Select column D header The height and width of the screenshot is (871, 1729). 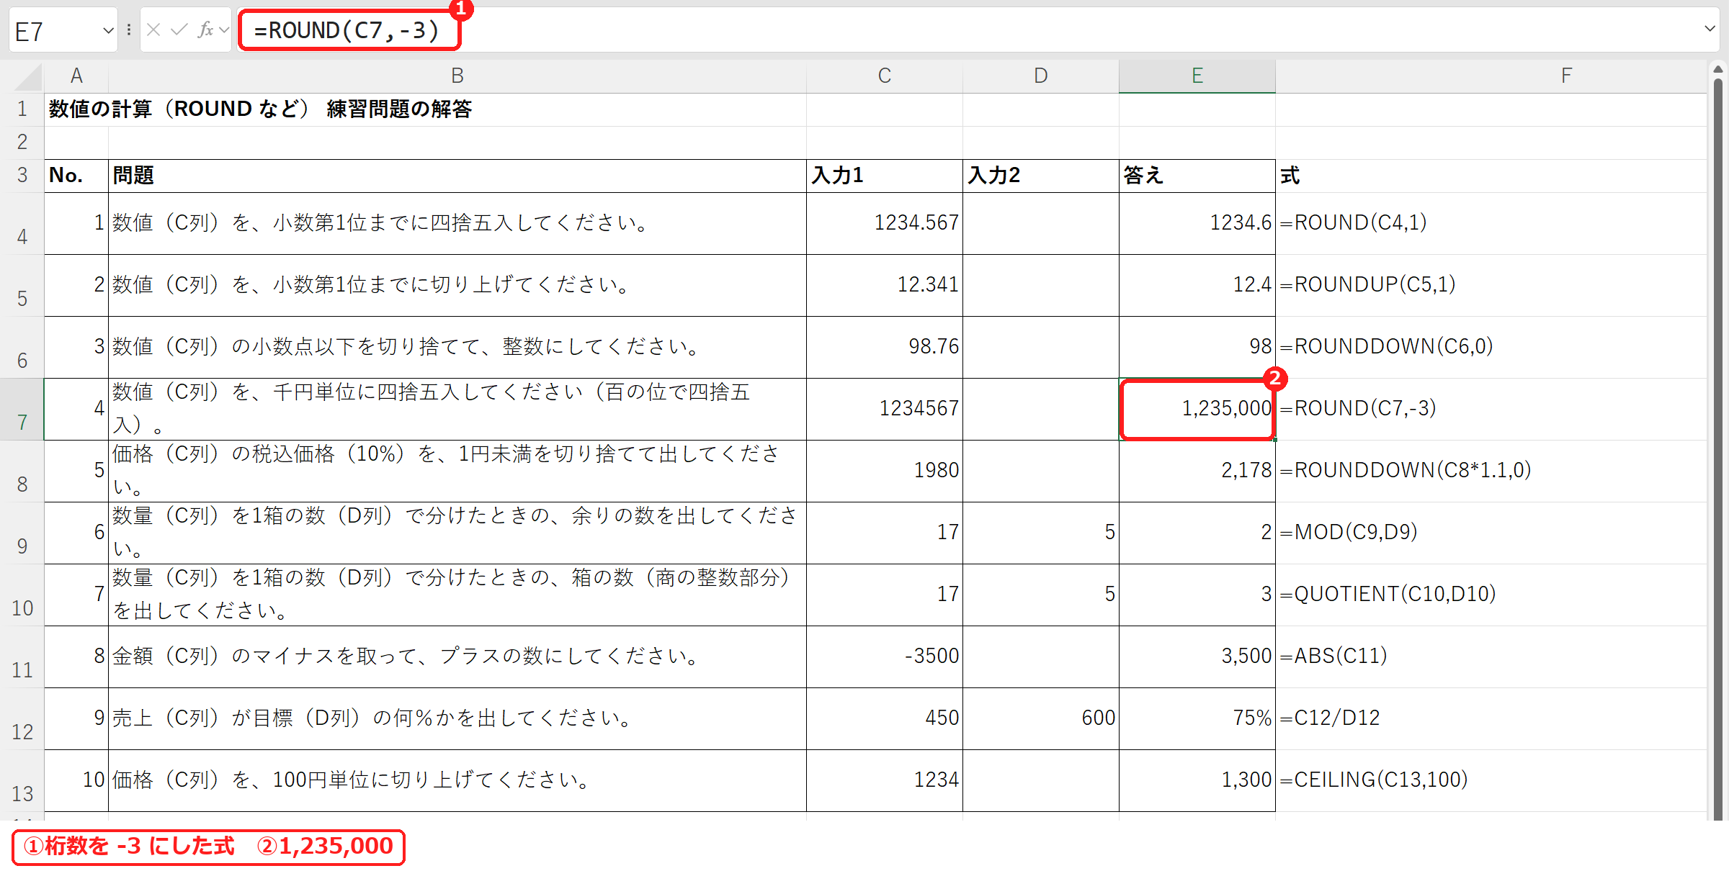[x=1041, y=76]
